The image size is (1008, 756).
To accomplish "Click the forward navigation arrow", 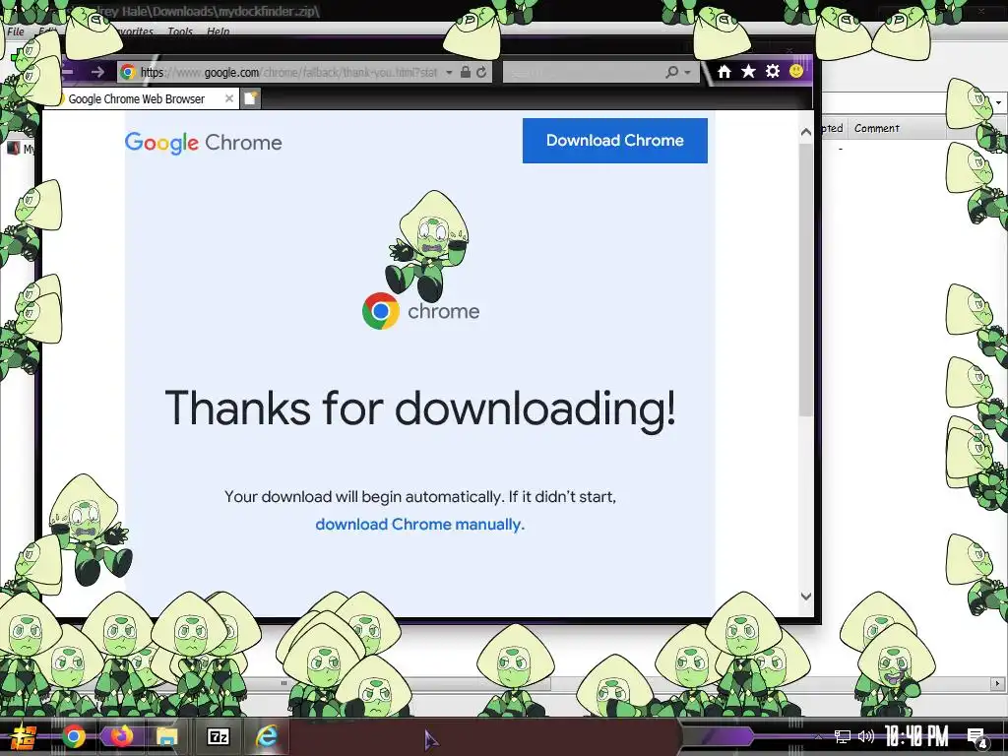I will [x=97, y=72].
